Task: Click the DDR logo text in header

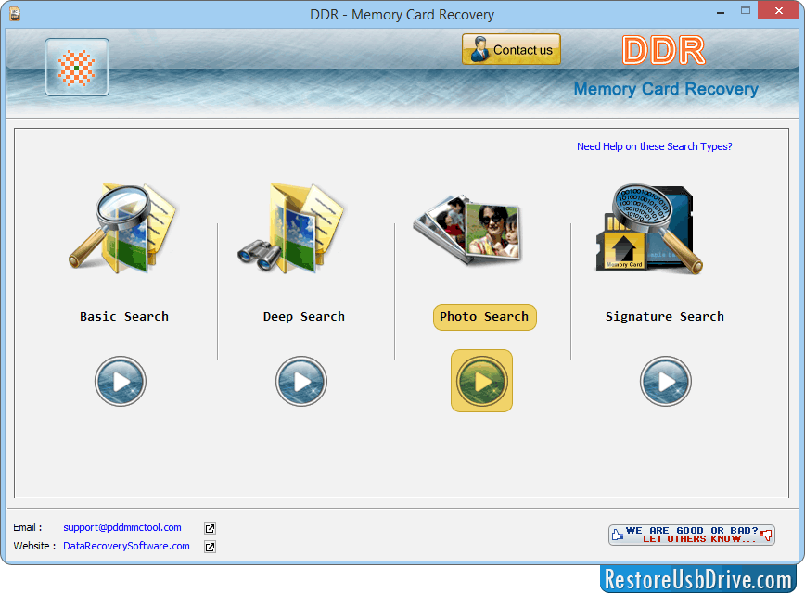Action: click(664, 50)
